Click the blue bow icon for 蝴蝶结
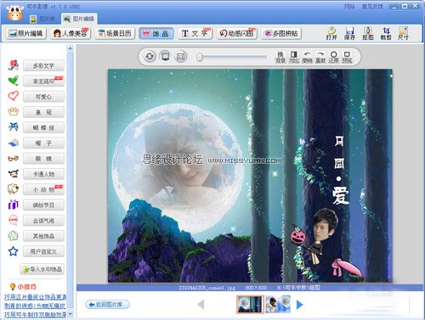This screenshot has width=425, height=320. click(14, 127)
